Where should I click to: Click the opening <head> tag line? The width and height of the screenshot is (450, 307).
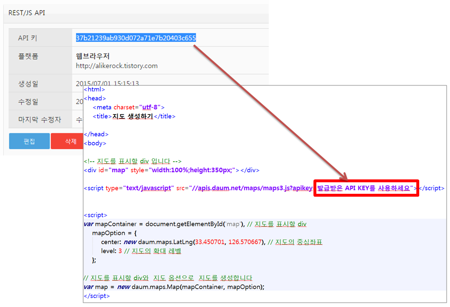95,98
